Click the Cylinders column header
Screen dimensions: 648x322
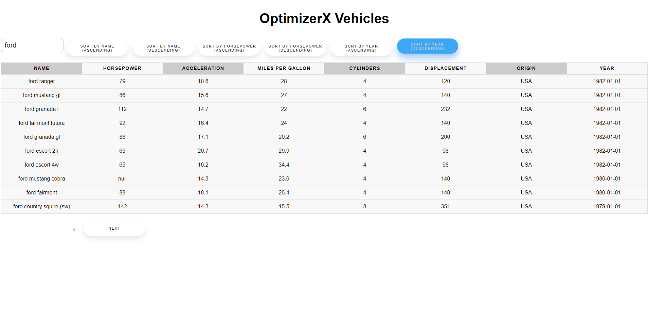pos(365,68)
